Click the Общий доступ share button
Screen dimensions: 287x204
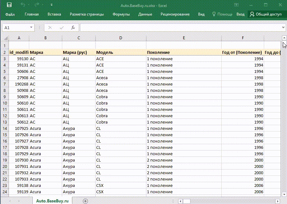(x=266, y=14)
